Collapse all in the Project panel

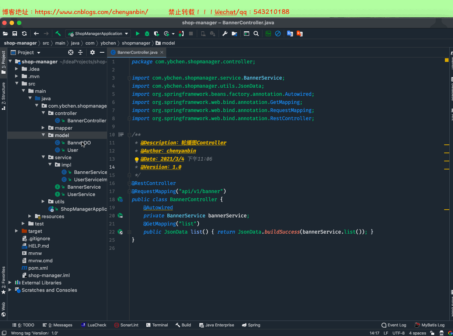[80, 52]
